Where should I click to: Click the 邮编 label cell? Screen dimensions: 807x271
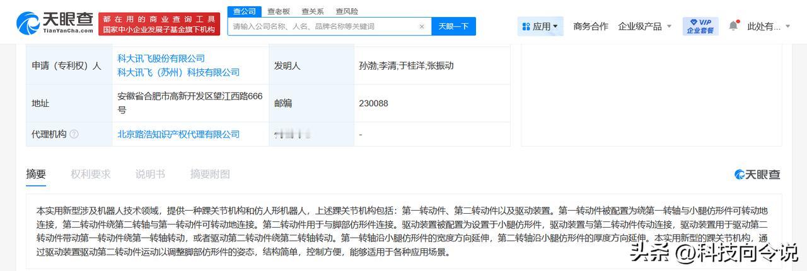point(311,103)
